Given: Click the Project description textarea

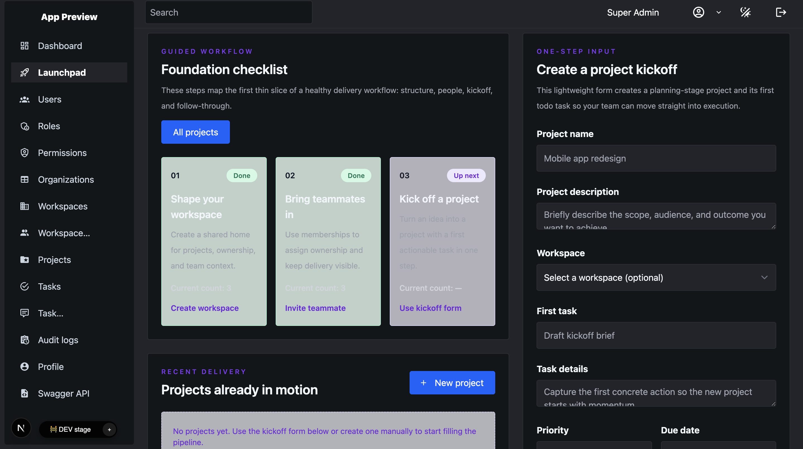Looking at the screenshot, I should click(656, 216).
